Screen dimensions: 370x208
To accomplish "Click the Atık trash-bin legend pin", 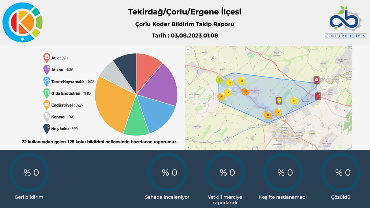I will click(47, 58).
